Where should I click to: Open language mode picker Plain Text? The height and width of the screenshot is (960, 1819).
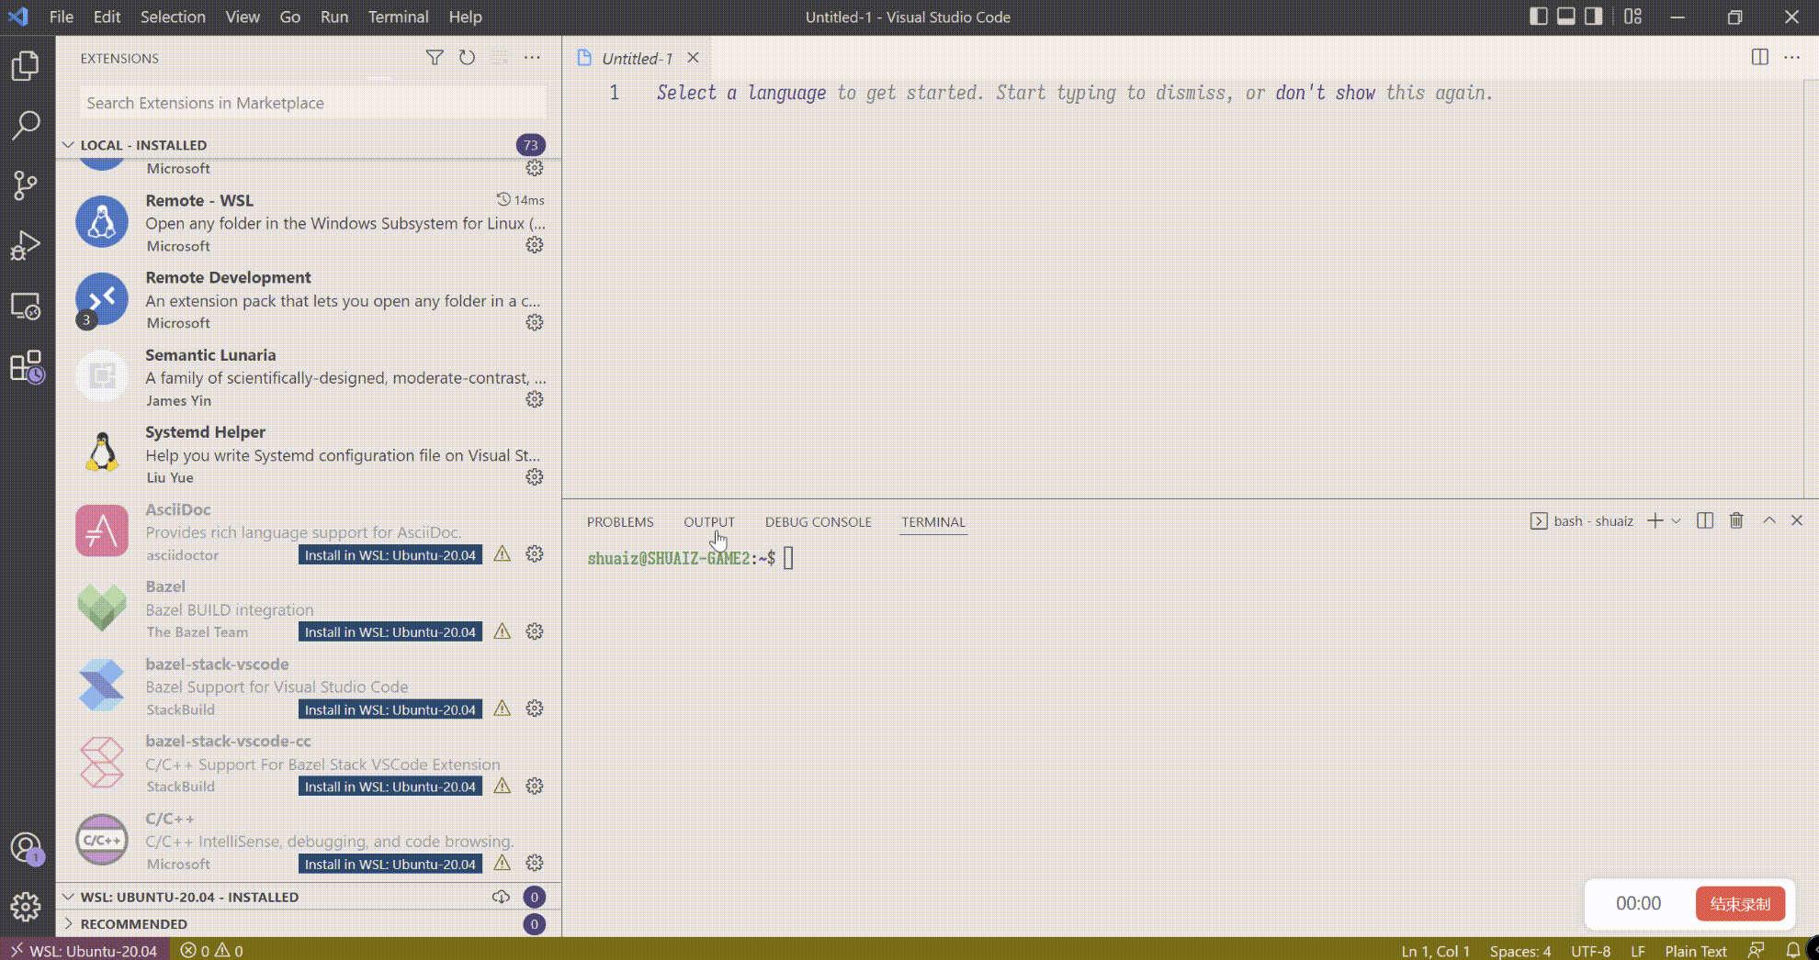[x=1696, y=951]
